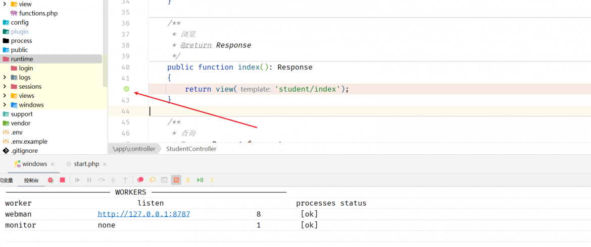The image size is (591, 247).
Task: Toggle the highlighted Pi evaluate icon
Action: click(176, 180)
